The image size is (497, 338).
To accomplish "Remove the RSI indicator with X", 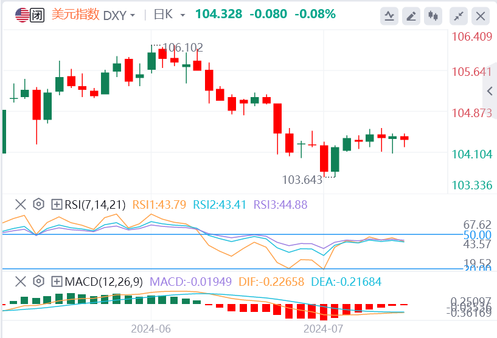I will pos(21,204).
